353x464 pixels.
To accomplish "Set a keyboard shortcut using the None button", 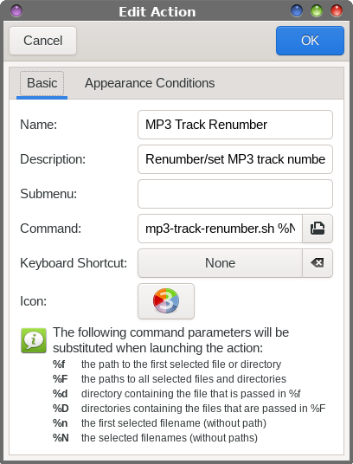I will tap(221, 263).
